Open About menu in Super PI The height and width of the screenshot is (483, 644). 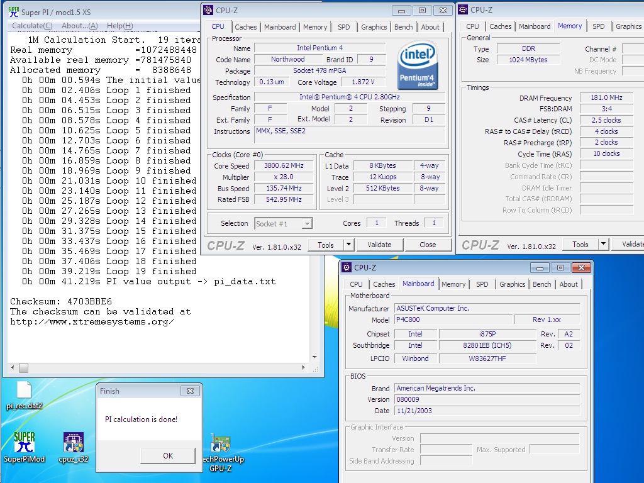[80, 25]
